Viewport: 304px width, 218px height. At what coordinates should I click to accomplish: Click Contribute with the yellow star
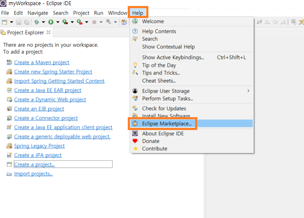pos(192,149)
